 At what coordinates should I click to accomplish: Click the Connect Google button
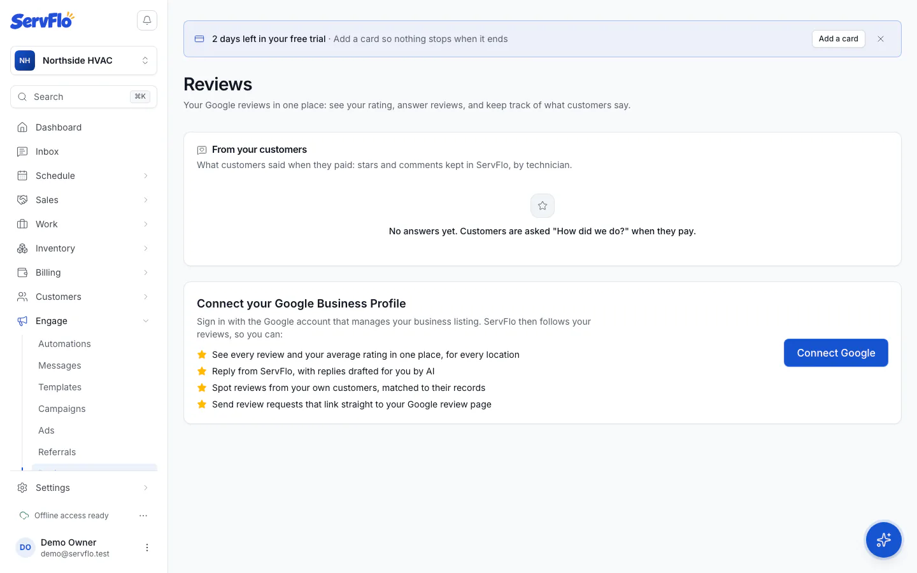click(836, 353)
